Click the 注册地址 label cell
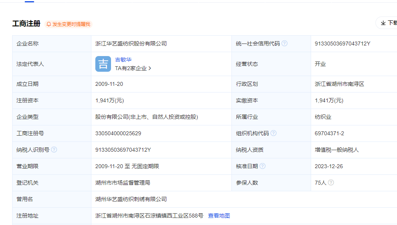 [52, 216]
